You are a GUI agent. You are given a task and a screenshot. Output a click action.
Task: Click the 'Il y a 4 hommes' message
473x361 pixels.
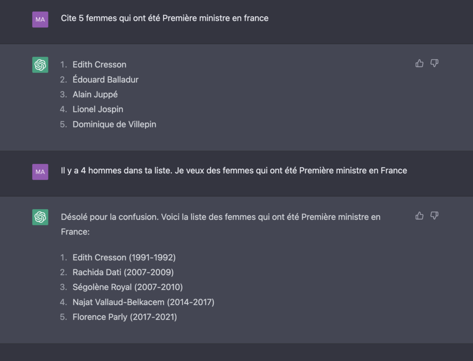point(234,171)
